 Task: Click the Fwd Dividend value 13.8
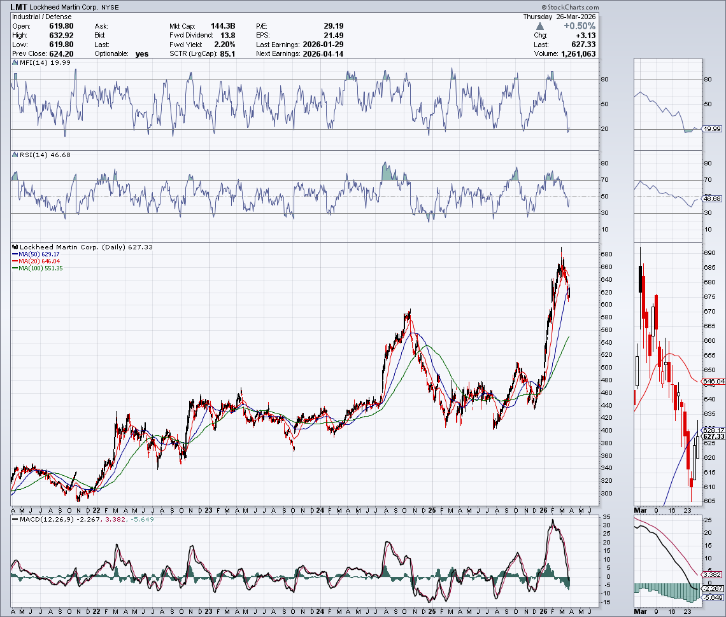pos(228,35)
